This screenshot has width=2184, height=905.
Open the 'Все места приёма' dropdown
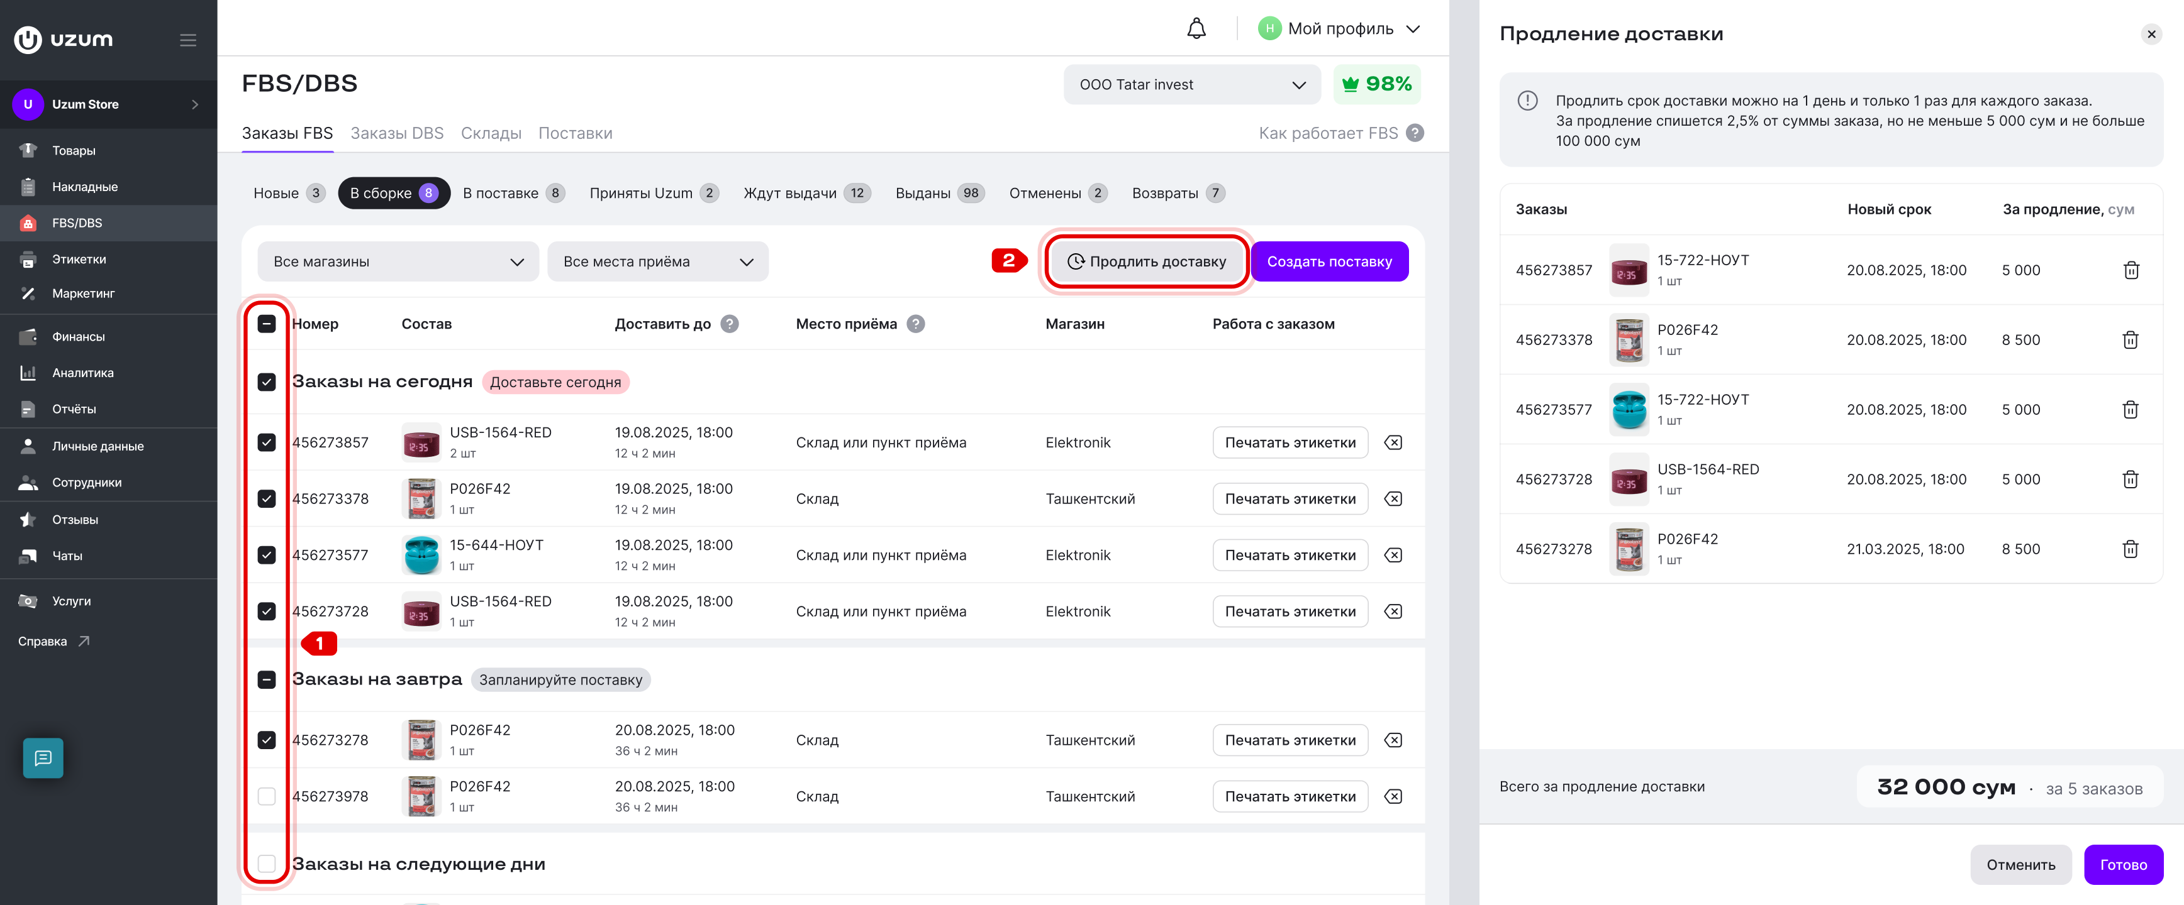coord(658,262)
